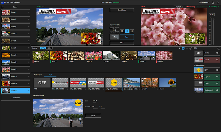Viewport: 221px width, 132px height.
Task: Increase transition rate tenths digit
Action: click(x=117, y=28)
